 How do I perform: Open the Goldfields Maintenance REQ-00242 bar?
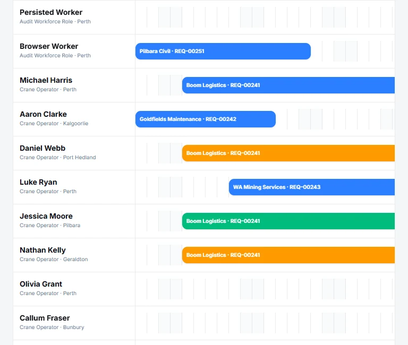point(206,119)
